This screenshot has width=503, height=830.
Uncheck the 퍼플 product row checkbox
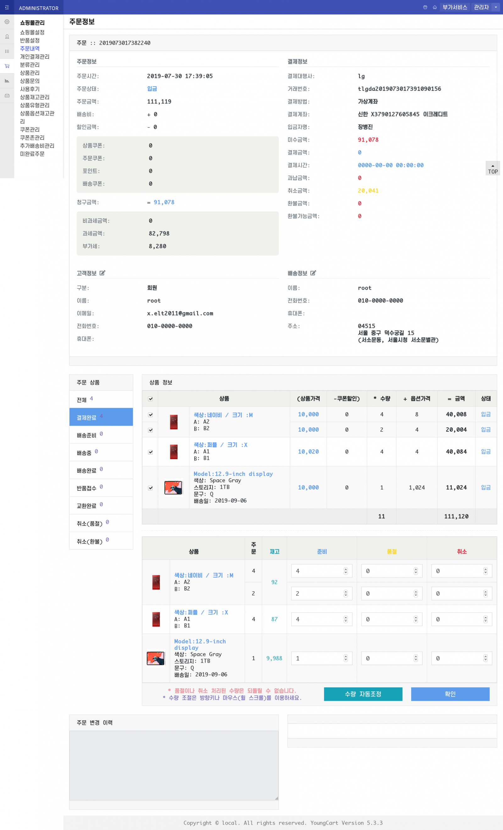150,452
